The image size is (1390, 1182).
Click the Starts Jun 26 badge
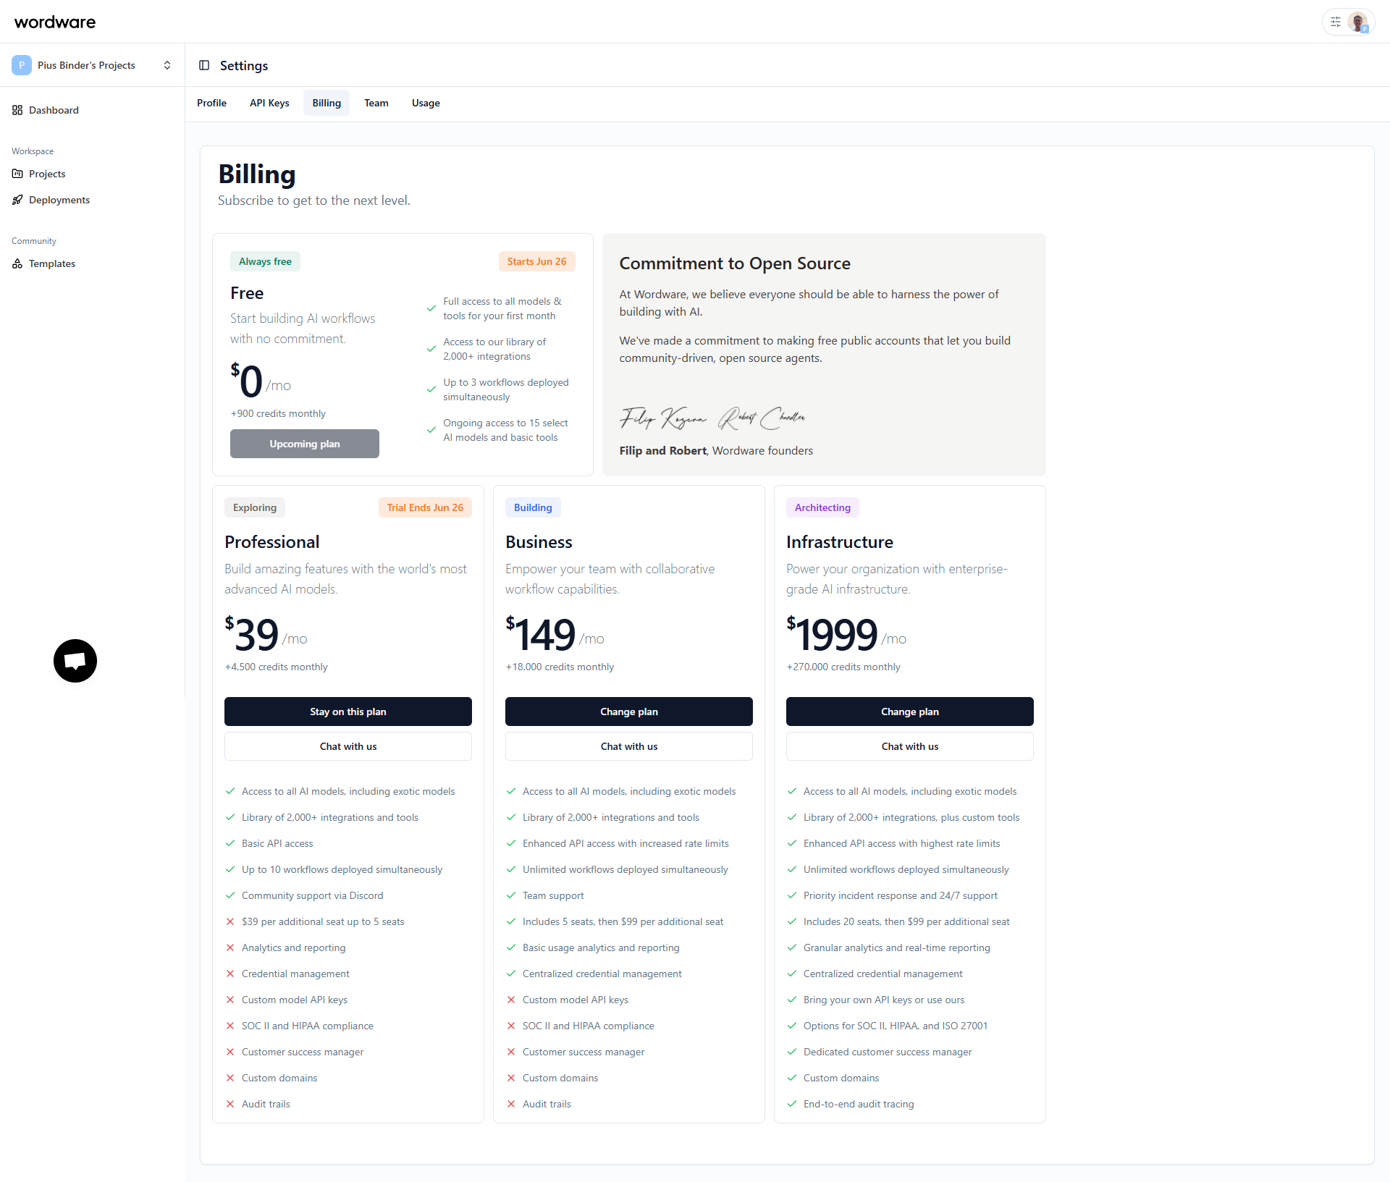(536, 261)
